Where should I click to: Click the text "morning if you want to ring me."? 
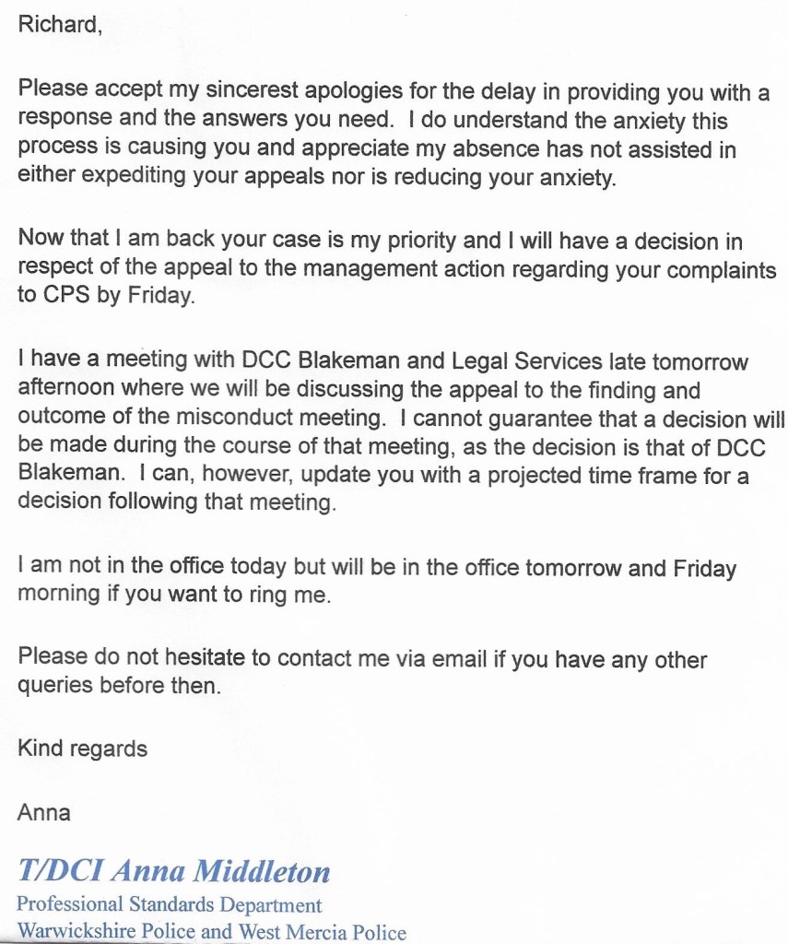click(173, 595)
